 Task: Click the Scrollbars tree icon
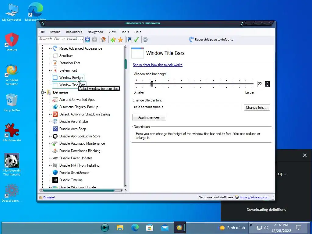click(55, 56)
